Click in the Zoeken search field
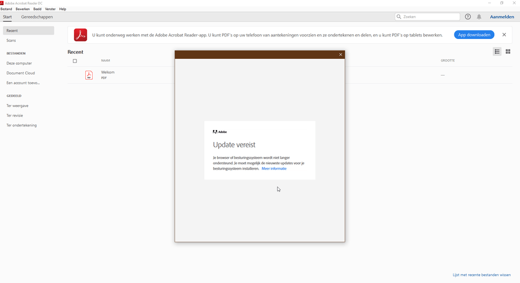This screenshot has width=520, height=283. 427,17
